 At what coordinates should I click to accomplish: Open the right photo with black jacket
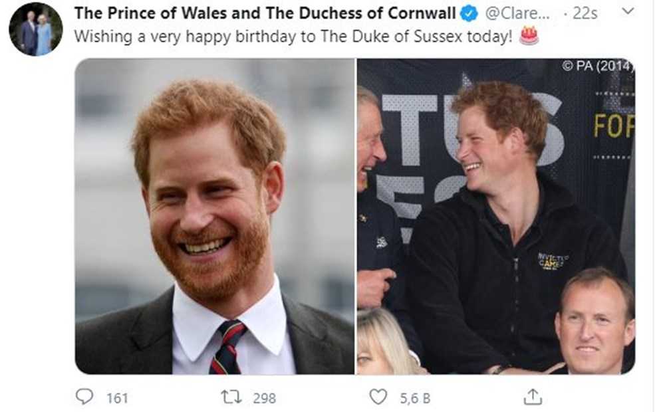click(496, 216)
